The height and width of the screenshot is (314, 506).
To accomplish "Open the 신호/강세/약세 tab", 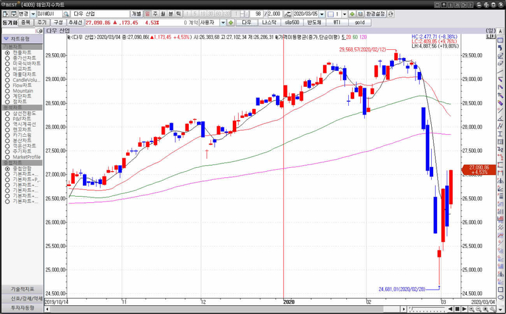I will 22,299.
